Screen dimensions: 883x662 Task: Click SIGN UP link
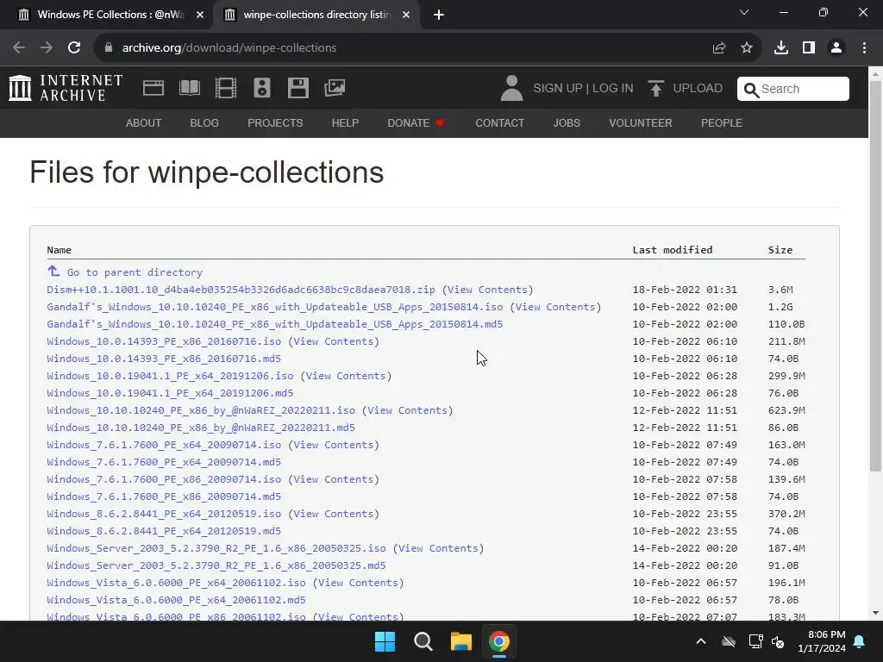558,89
